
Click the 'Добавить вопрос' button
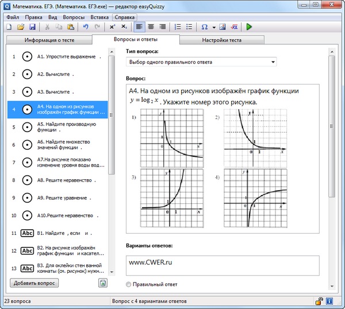click(x=34, y=283)
